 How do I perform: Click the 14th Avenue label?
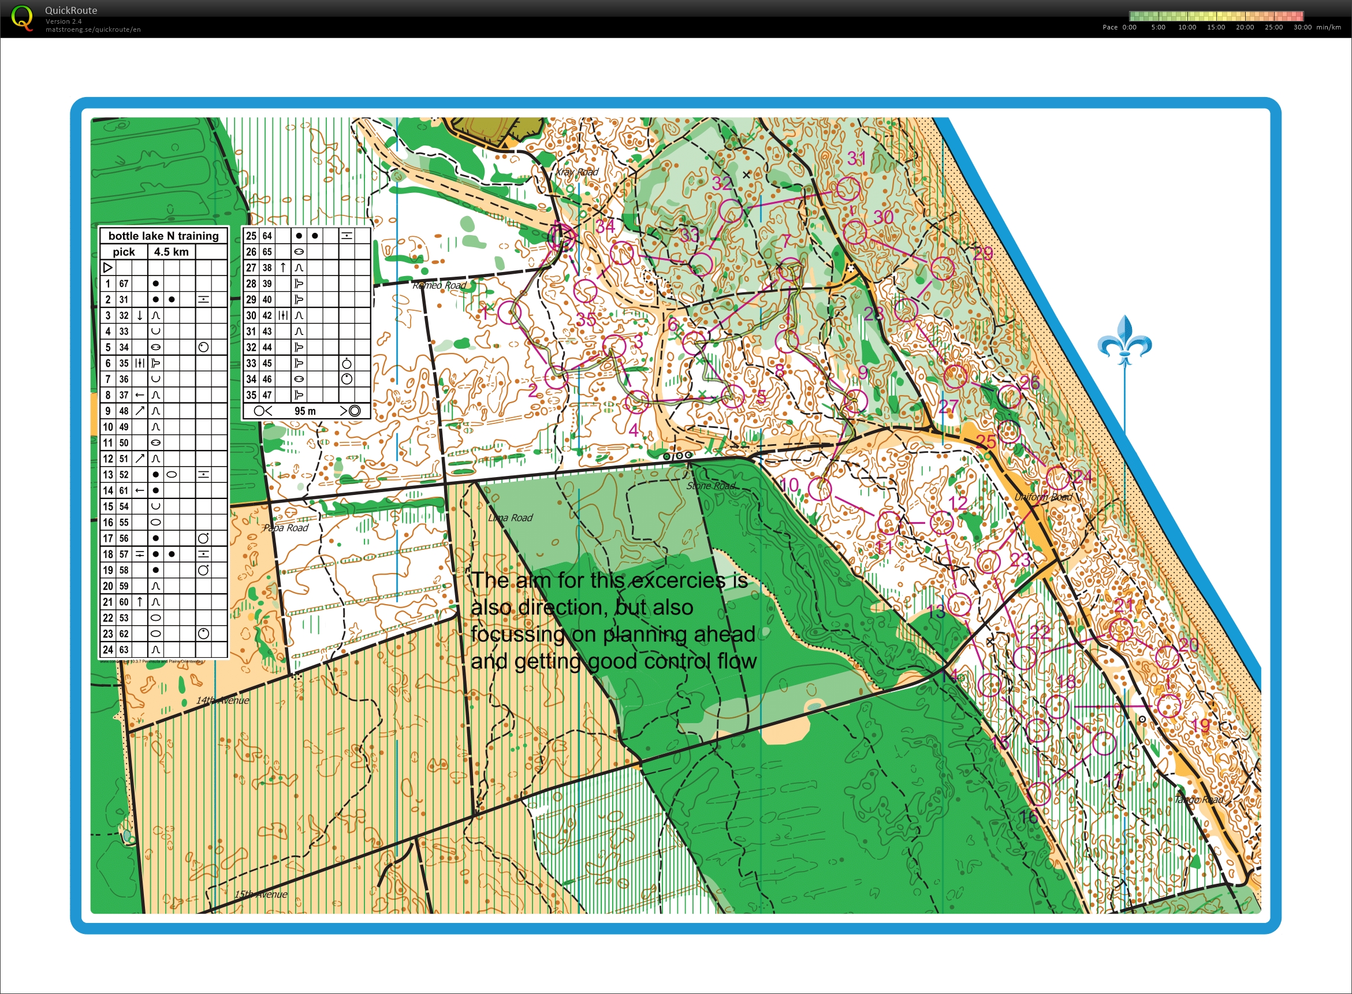pyautogui.click(x=222, y=701)
